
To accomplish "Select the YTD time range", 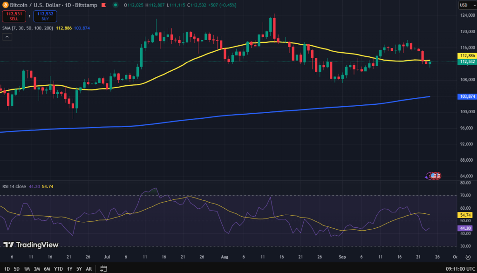I will coord(58,269).
